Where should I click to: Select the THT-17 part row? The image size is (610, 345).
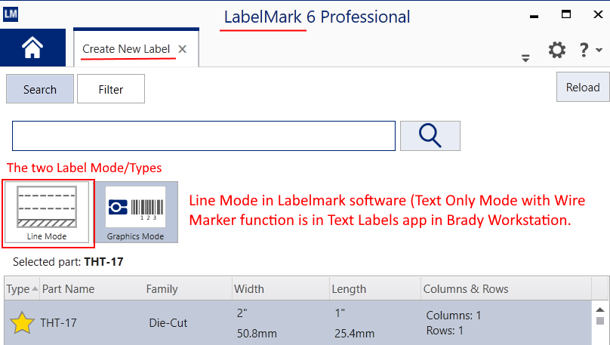(x=302, y=323)
